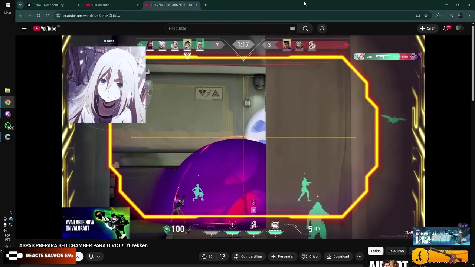475x267 pixels.
Task: Select the De ASPAS filter chip
Action: click(x=396, y=251)
